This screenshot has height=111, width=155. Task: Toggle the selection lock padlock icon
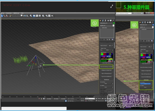tap(41, 99)
